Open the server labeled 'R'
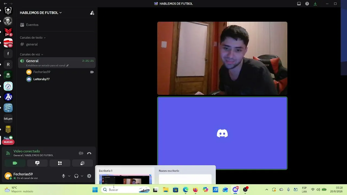Image resolution: width=347 pixels, height=195 pixels. pos(8,65)
